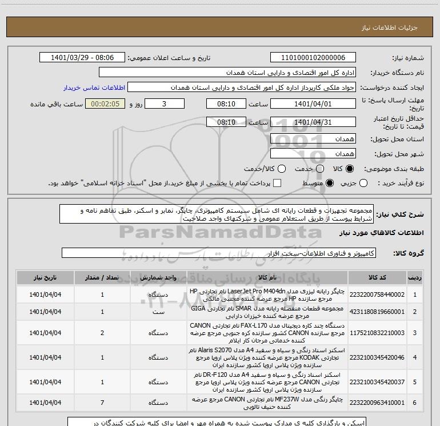
Task: Select the کالا radio button
Action: (x=350, y=169)
